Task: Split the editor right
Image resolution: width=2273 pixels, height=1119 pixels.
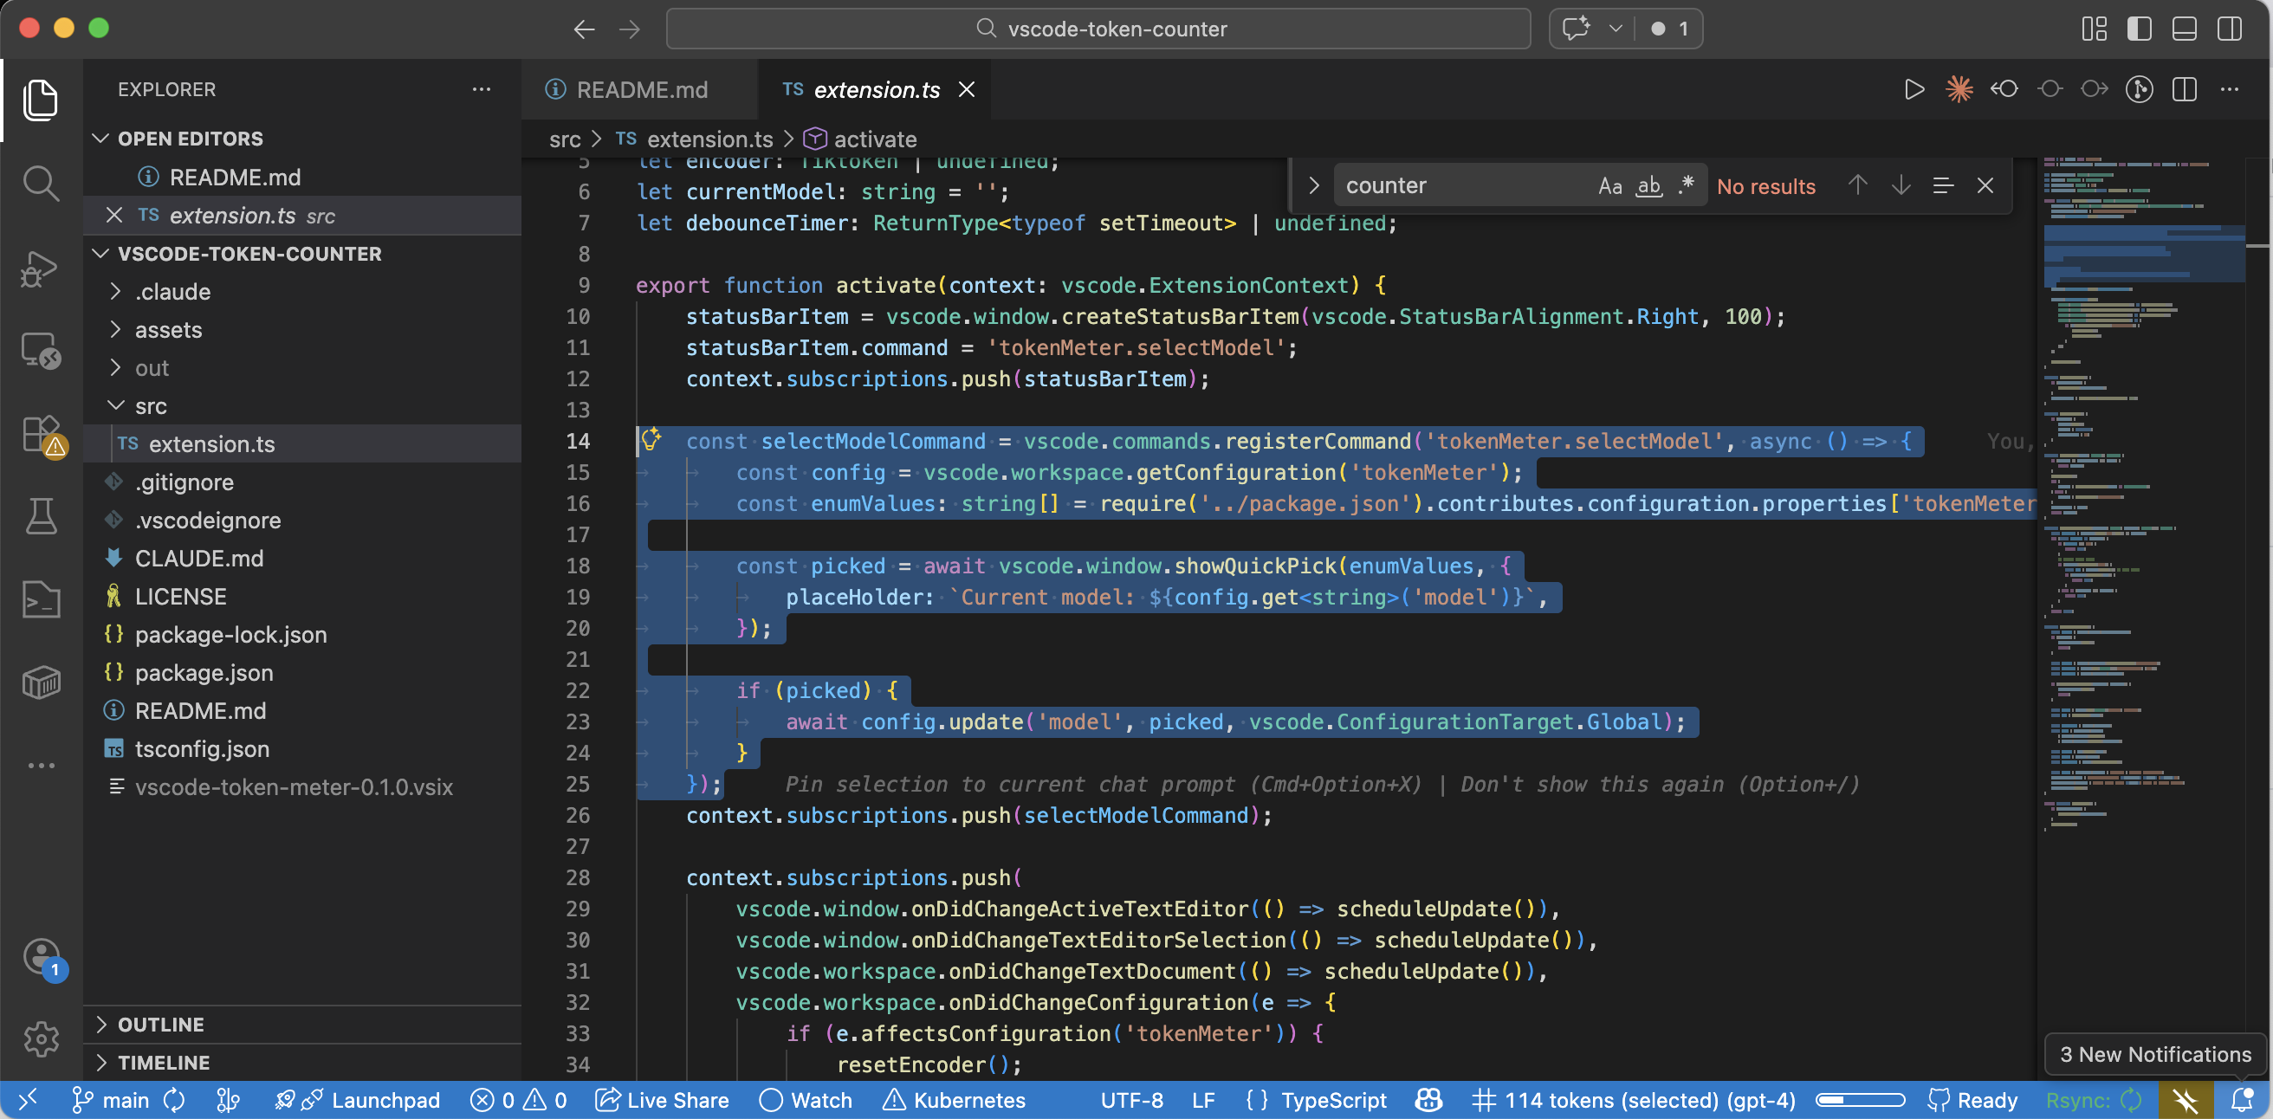Action: [x=2185, y=89]
